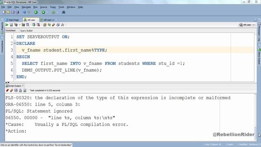Open dropdown next to Back arrow
261x147 pixels.
(40, 13)
